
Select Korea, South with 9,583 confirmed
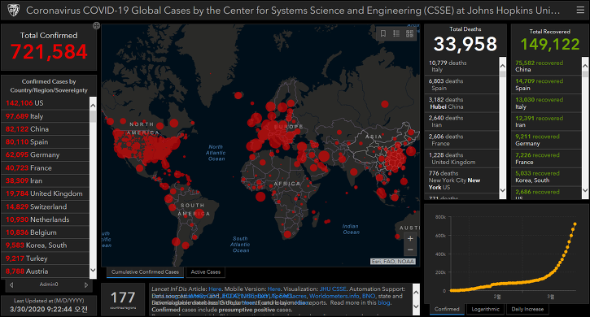coord(46,245)
